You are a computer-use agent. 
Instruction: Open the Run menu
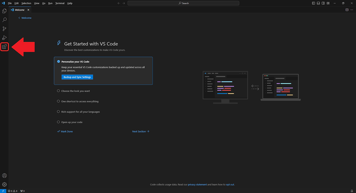click(50, 3)
